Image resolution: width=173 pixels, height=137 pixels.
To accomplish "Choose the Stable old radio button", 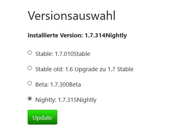I will 30,68.
